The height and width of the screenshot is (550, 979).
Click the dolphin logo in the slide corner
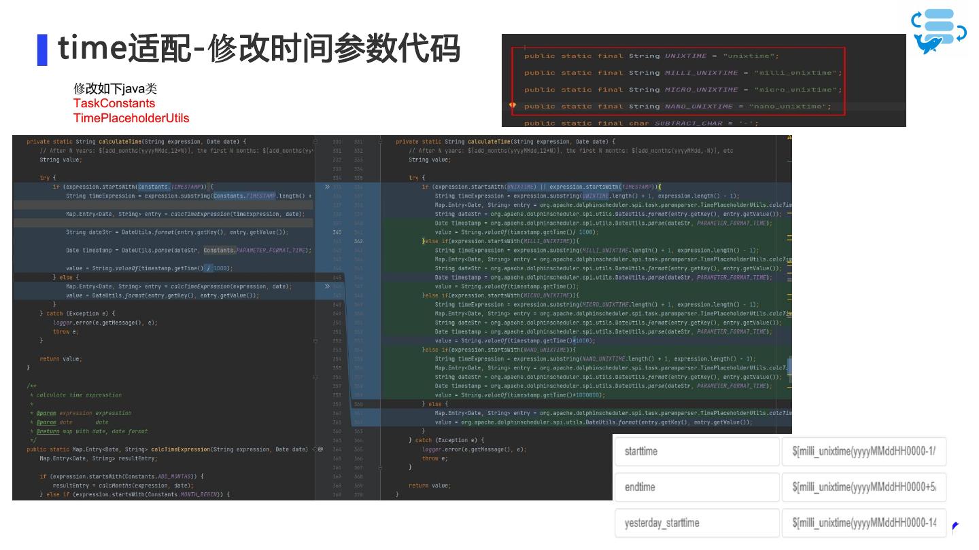pos(939,30)
